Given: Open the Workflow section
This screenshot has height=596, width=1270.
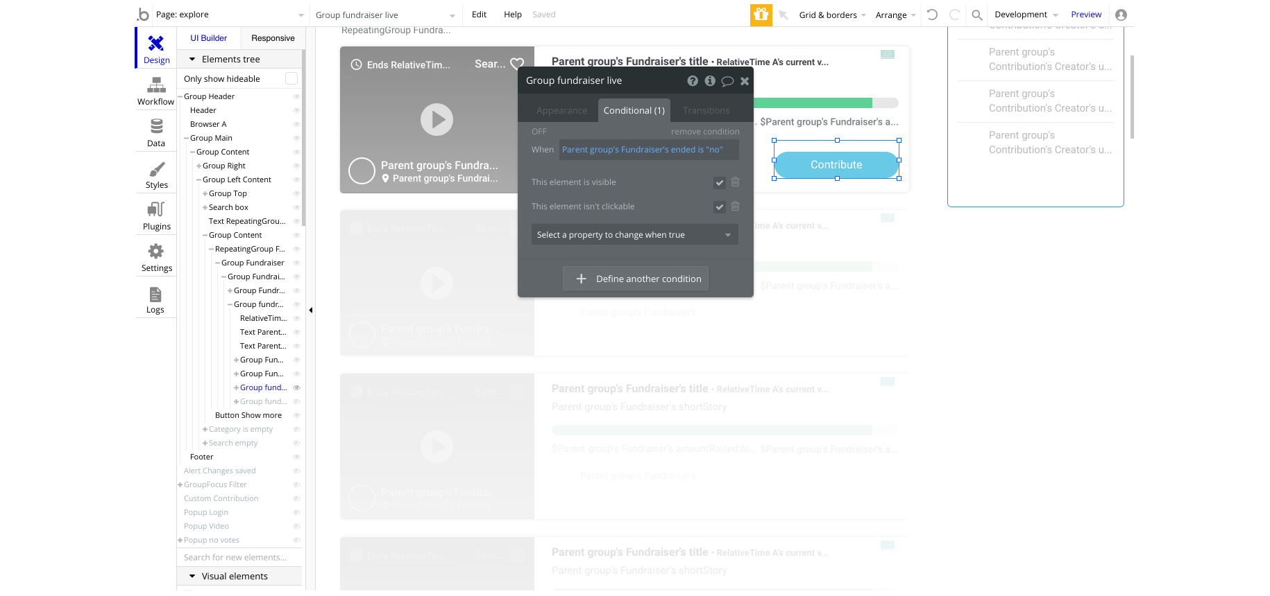Looking at the screenshot, I should coord(156,90).
